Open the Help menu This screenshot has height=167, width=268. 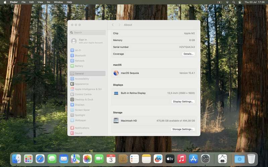[x=69, y=2]
